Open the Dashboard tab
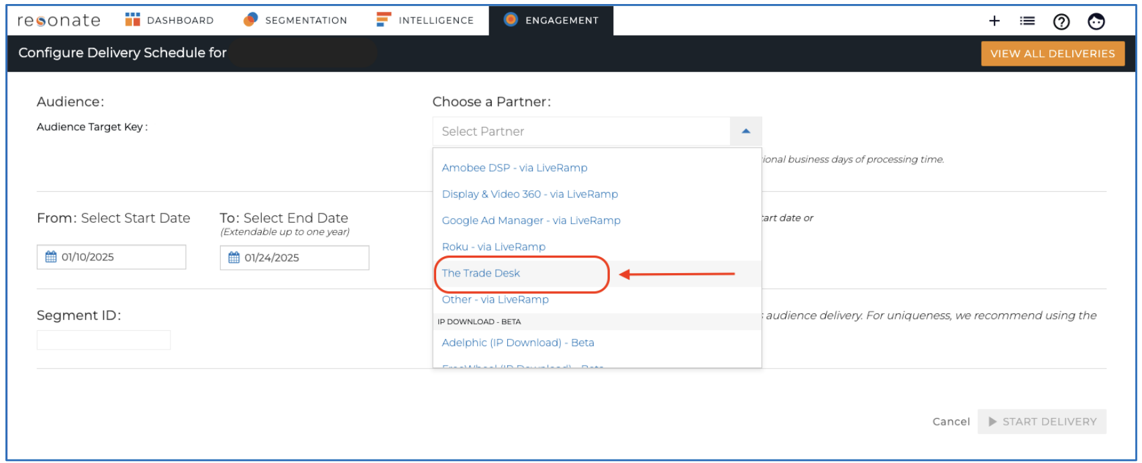This screenshot has width=1142, height=463. [169, 20]
